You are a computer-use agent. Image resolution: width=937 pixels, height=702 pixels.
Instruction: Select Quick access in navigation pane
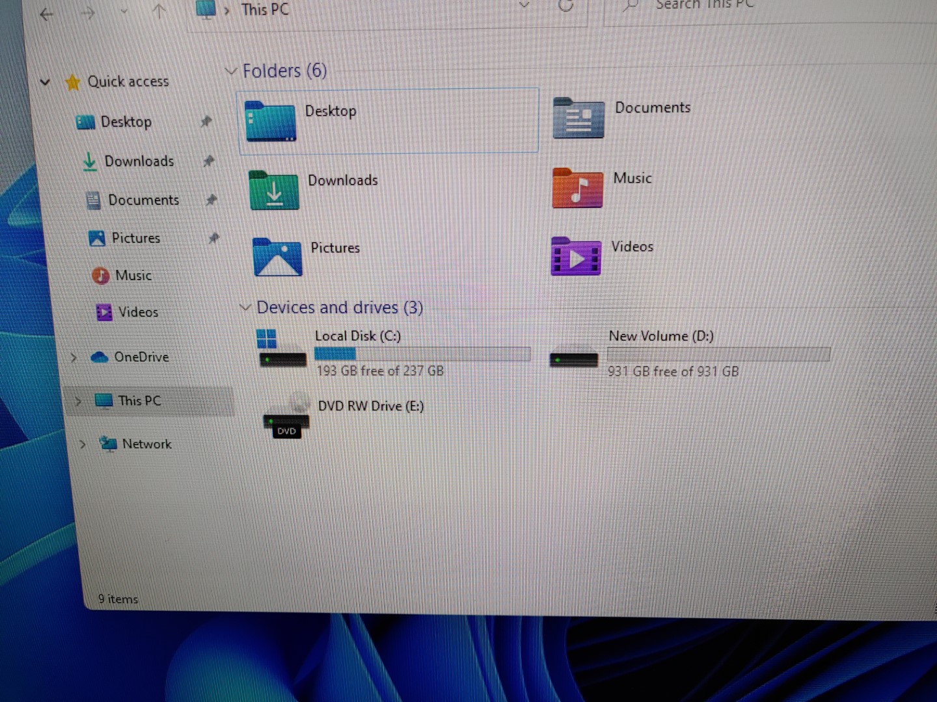point(128,82)
